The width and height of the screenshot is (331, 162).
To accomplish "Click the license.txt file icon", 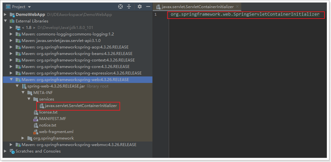I will pyautogui.click(x=36, y=112).
